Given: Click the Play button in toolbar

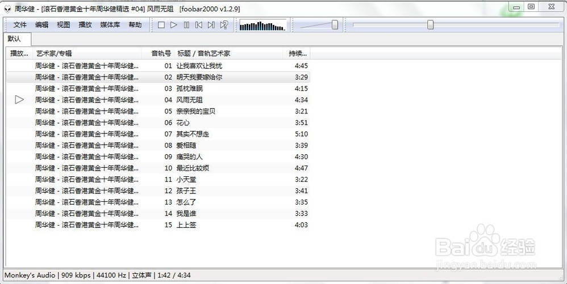Looking at the screenshot, I should [174, 25].
